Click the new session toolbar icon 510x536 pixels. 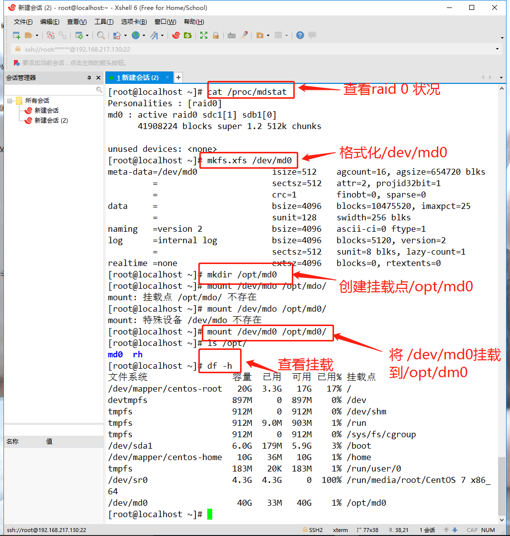[16, 35]
